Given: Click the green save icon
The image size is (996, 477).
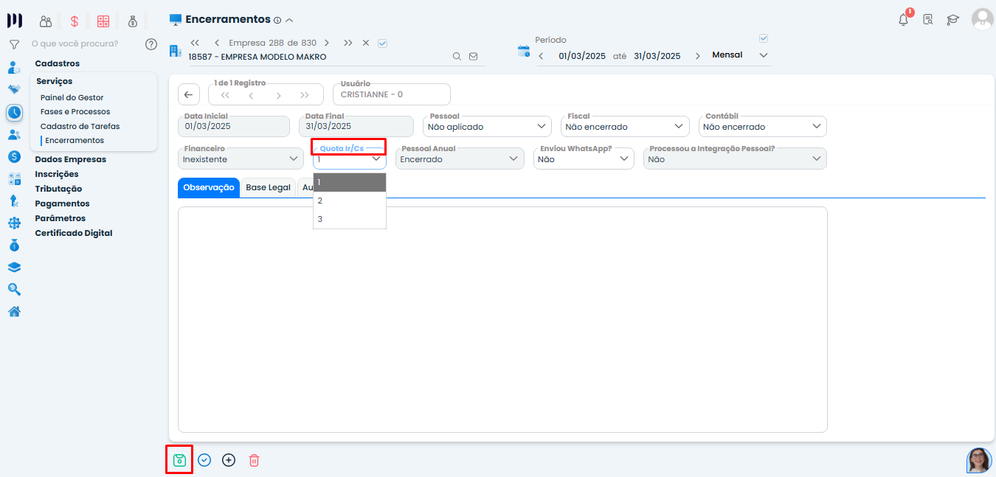Looking at the screenshot, I should click(179, 460).
